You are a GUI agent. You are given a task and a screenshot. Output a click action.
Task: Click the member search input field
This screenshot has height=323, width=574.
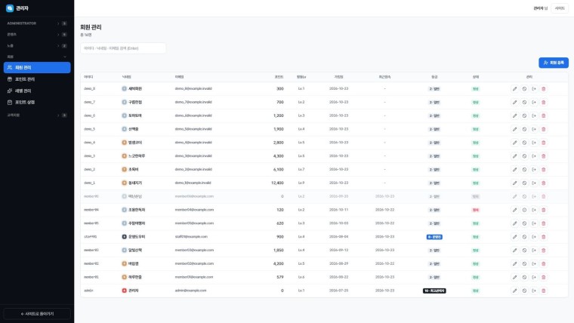[x=123, y=48]
